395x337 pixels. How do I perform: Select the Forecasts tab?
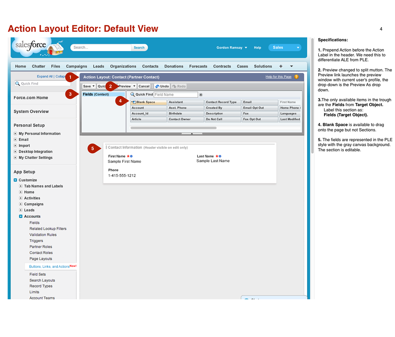pyautogui.click(x=198, y=66)
